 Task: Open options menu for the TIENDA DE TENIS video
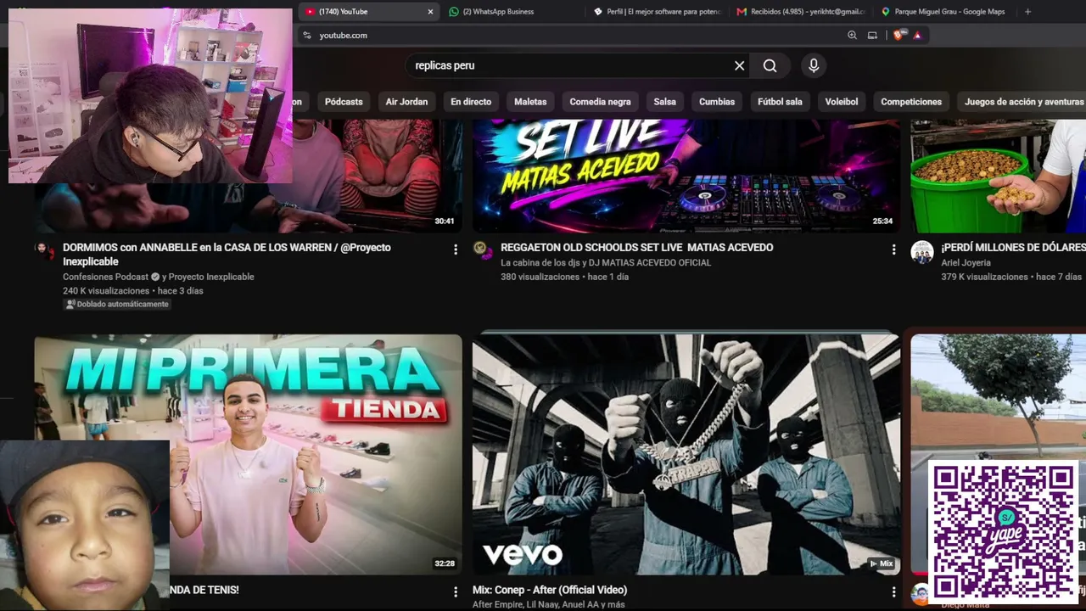[456, 591]
